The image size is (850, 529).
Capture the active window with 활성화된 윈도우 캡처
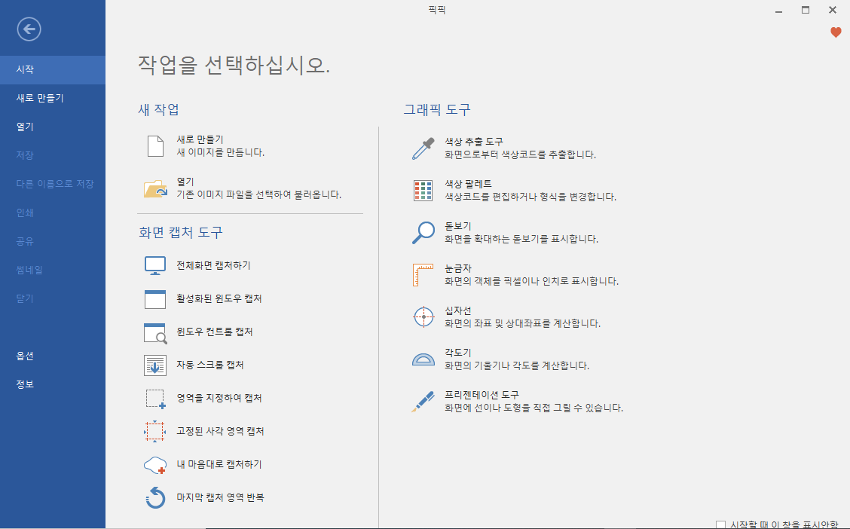(221, 298)
